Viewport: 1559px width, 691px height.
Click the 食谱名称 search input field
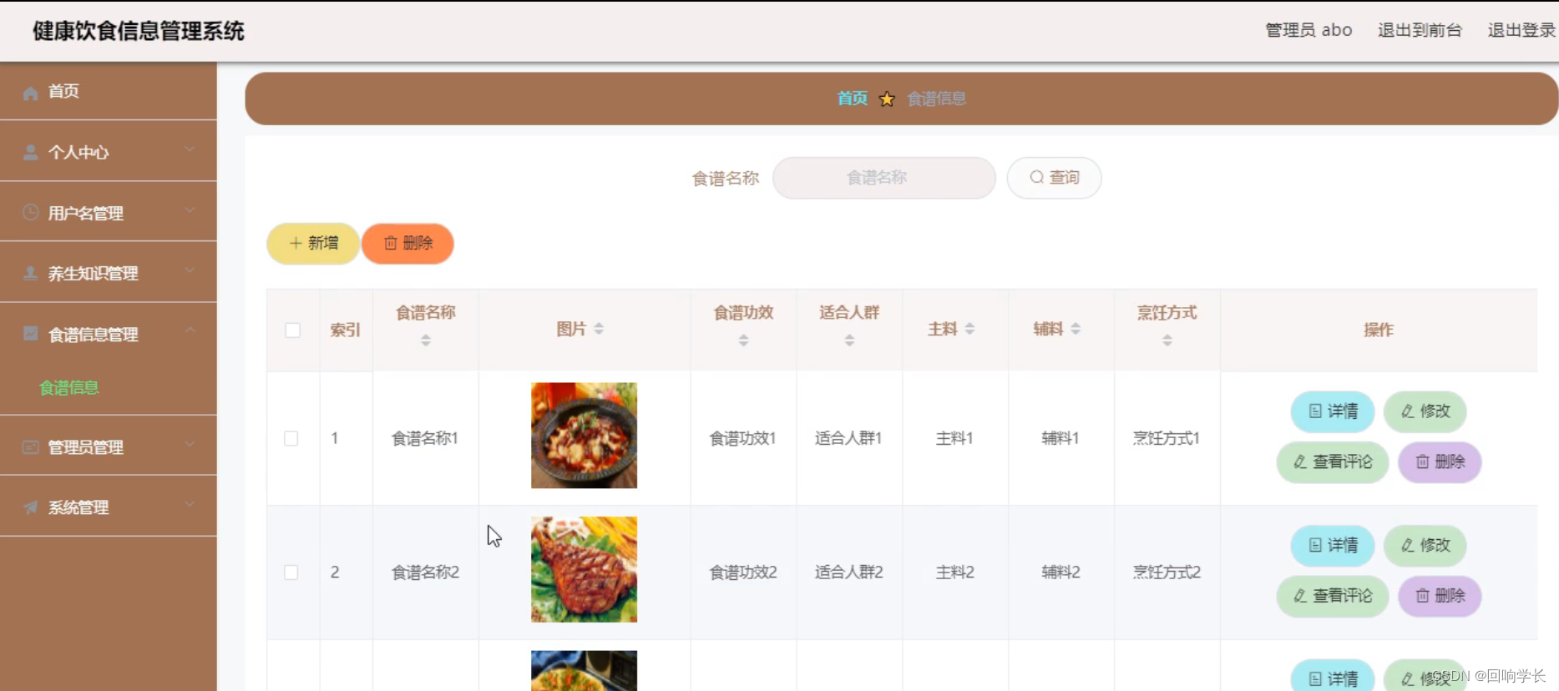coord(884,178)
